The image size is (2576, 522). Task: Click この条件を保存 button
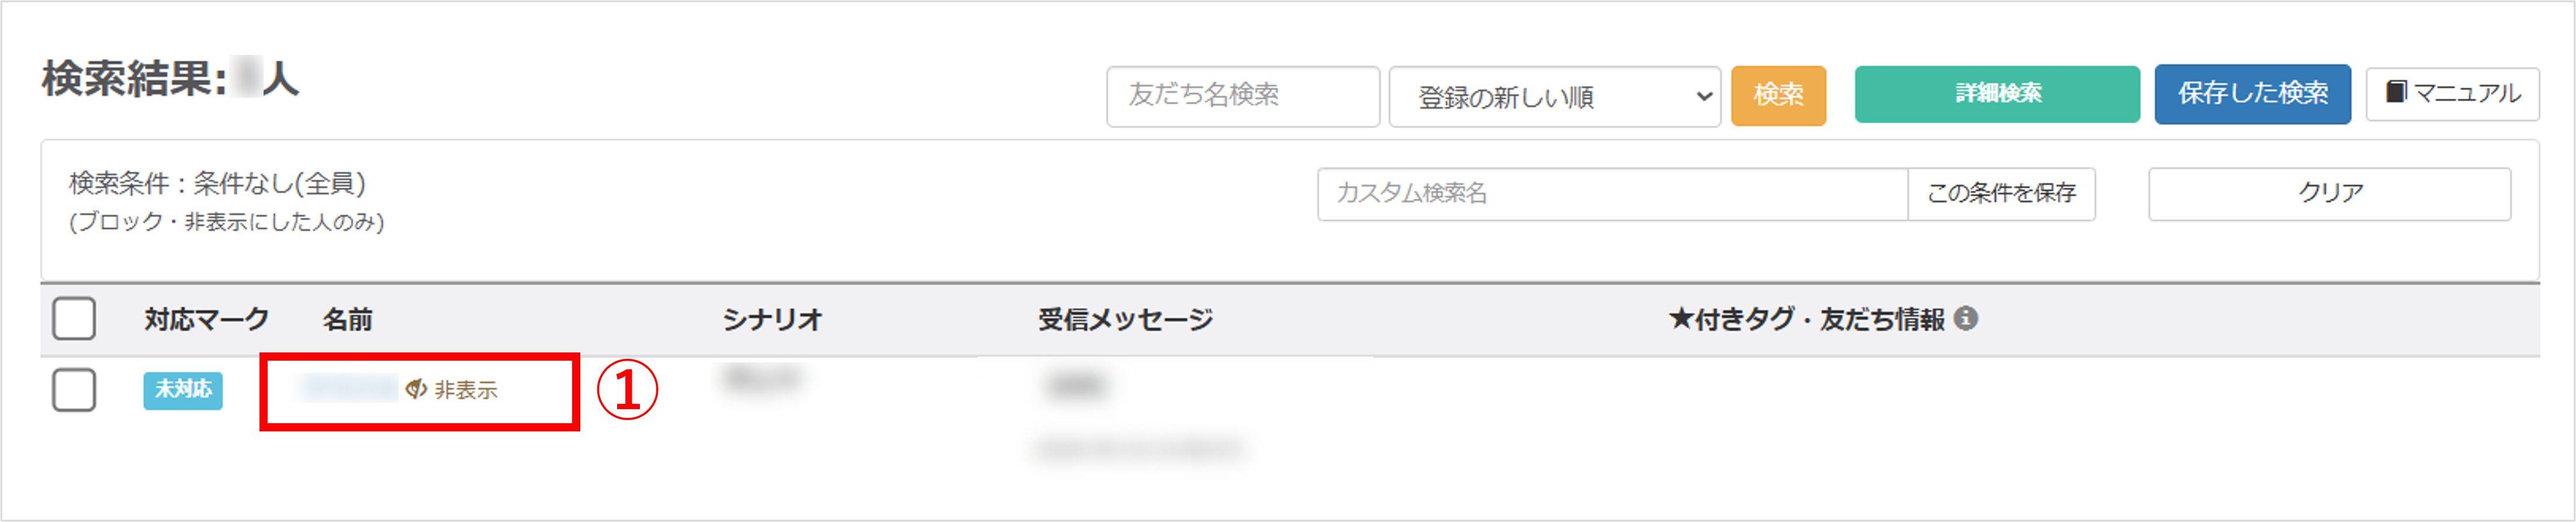coord(2001,193)
